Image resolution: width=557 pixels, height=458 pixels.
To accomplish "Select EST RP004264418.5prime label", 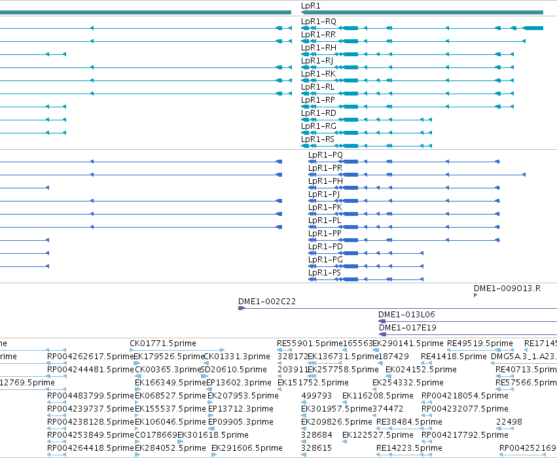I will (90, 449).
